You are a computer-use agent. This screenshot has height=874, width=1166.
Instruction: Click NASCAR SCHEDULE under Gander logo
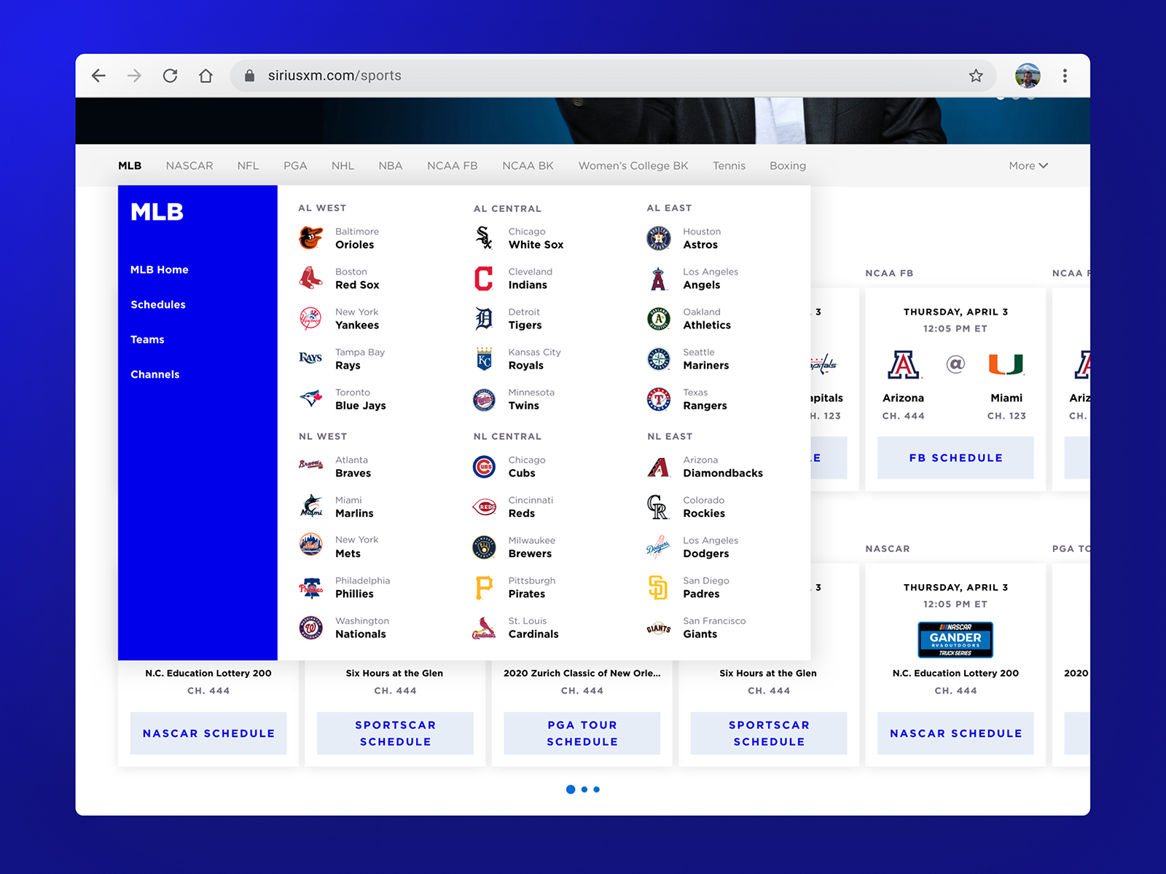[955, 733]
